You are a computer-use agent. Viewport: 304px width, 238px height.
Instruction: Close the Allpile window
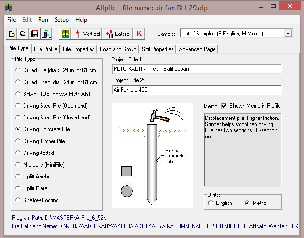[x=290, y=6]
